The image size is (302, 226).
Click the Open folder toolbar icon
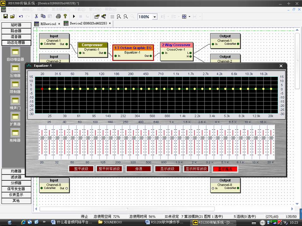point(12,16)
